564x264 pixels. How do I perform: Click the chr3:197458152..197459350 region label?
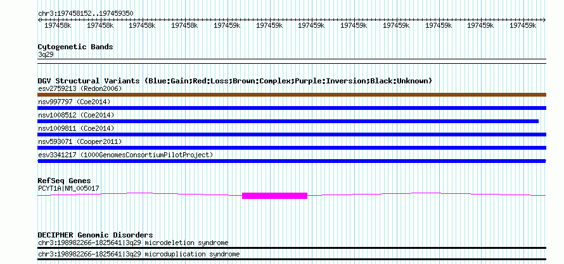tap(86, 14)
